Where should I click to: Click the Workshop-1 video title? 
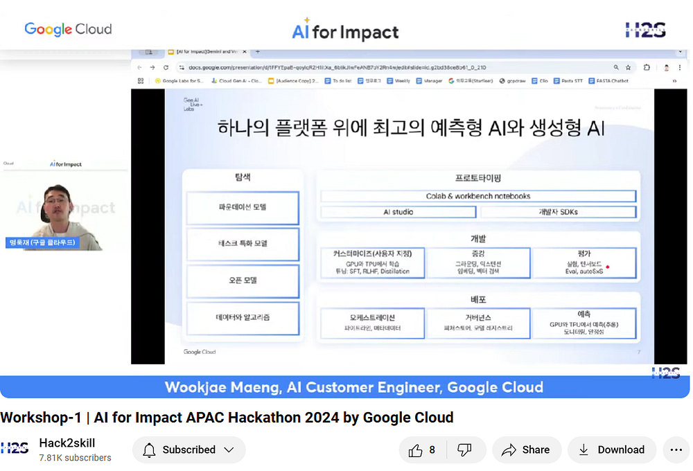point(227,417)
